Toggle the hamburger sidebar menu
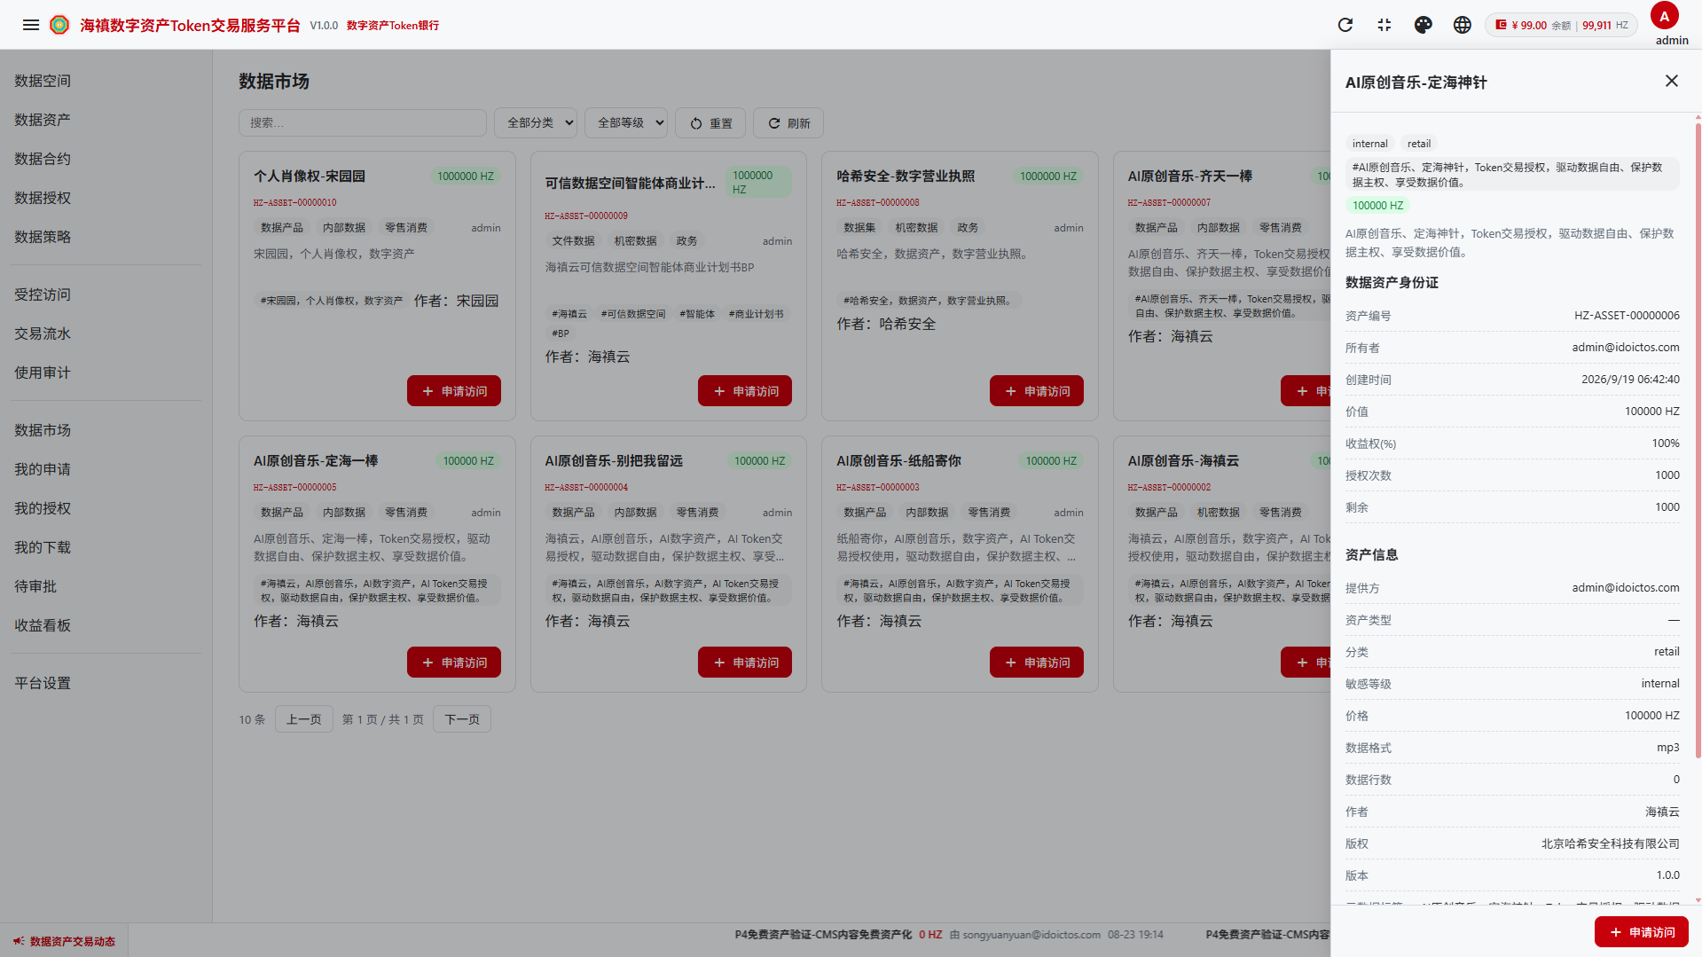This screenshot has height=957, width=1702. [31, 25]
